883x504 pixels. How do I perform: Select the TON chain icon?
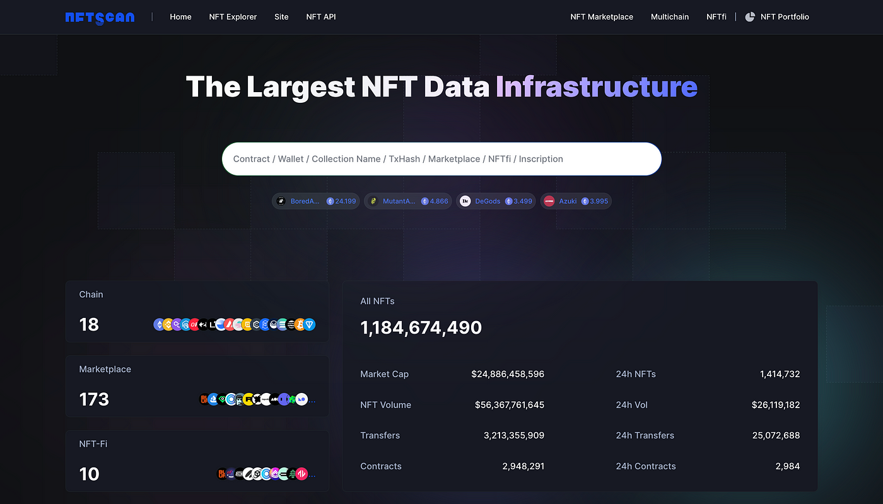(309, 324)
